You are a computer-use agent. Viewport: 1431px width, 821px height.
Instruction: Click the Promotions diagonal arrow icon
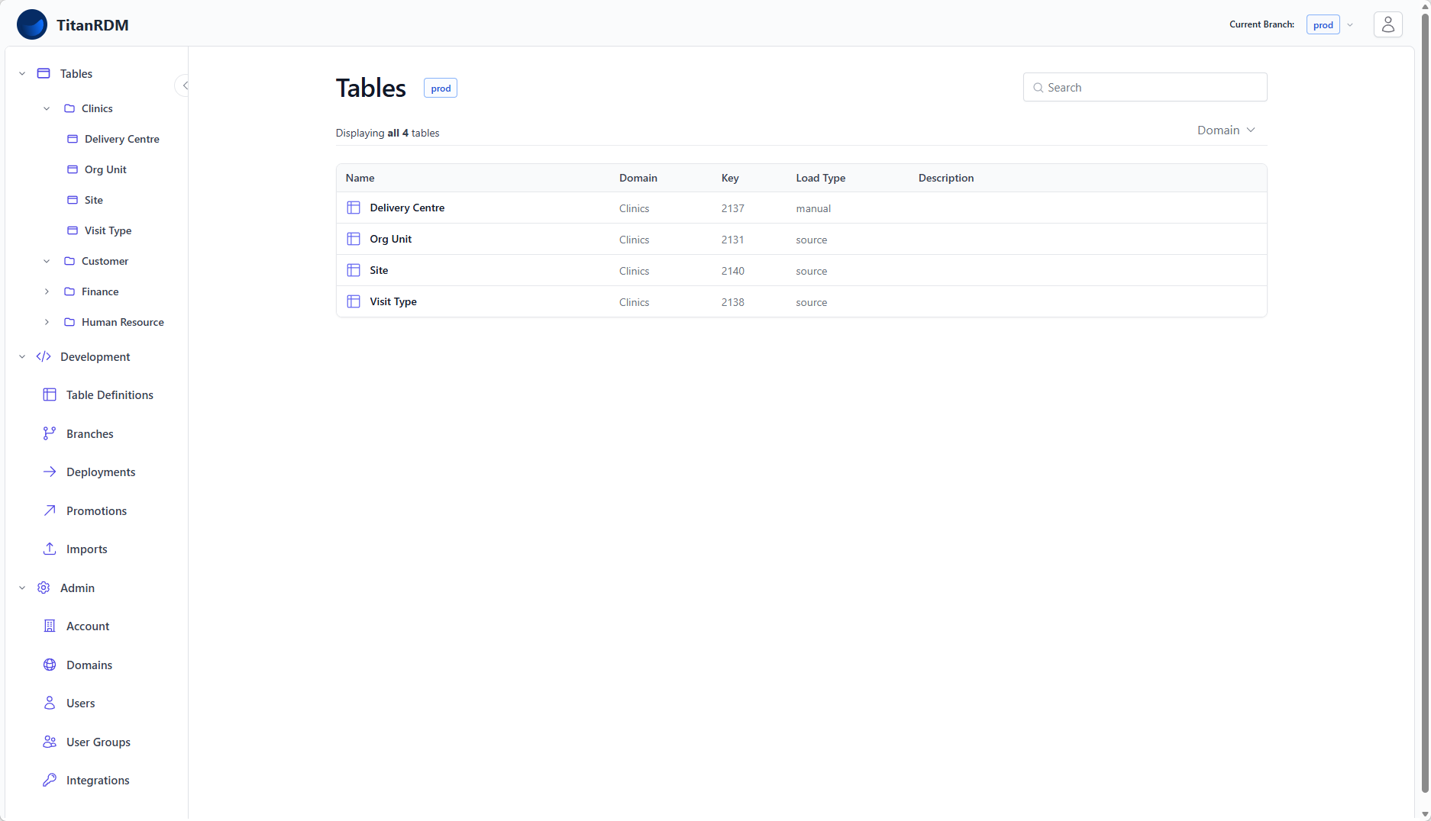pyautogui.click(x=50, y=510)
